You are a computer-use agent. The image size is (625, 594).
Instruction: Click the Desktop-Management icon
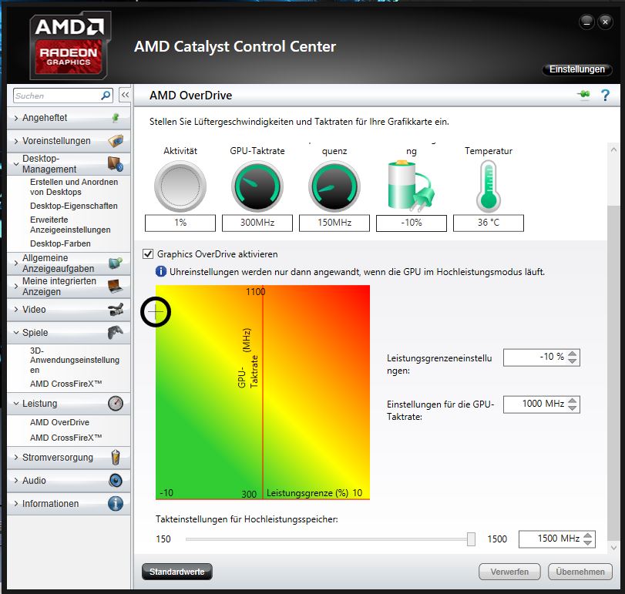pos(116,164)
